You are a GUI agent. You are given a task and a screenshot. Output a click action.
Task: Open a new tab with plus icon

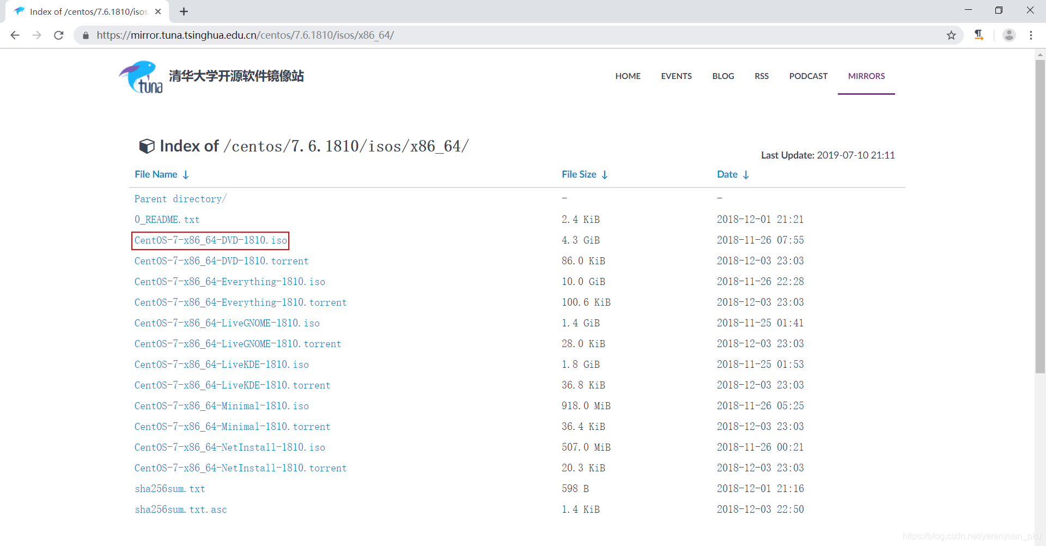pyautogui.click(x=184, y=11)
